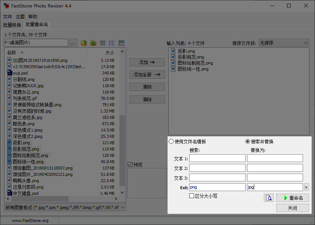Click the 添加全部 button
Screen dimensions: 315x225
coord(147,75)
